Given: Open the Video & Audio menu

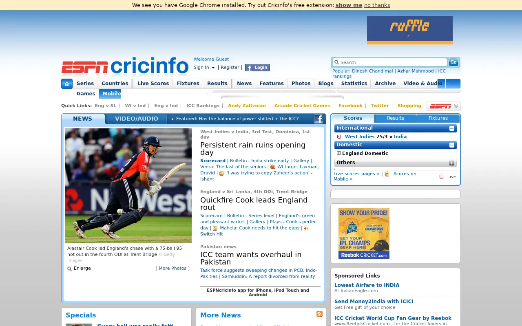Looking at the screenshot, I should coord(422,84).
